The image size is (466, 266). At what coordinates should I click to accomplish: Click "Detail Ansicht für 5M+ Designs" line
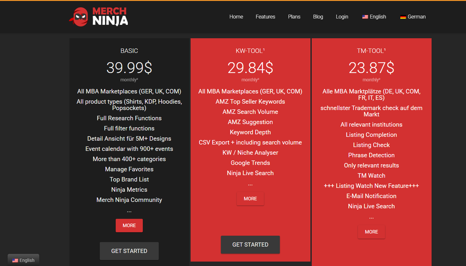129,138
